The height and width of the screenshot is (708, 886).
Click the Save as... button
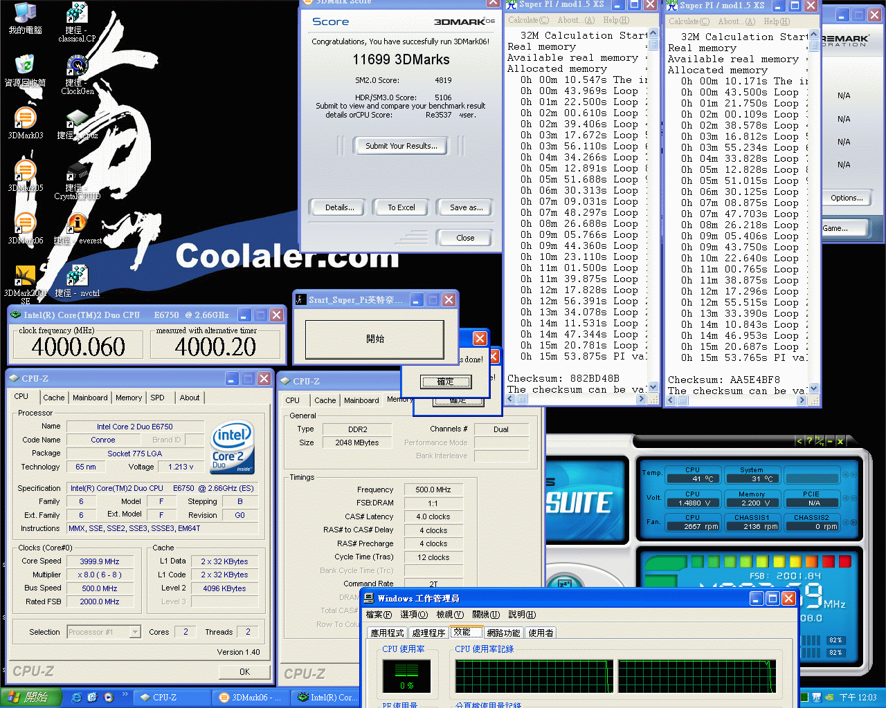point(466,207)
